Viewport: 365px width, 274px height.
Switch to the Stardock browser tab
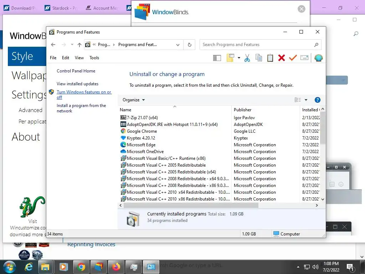click(x=61, y=8)
